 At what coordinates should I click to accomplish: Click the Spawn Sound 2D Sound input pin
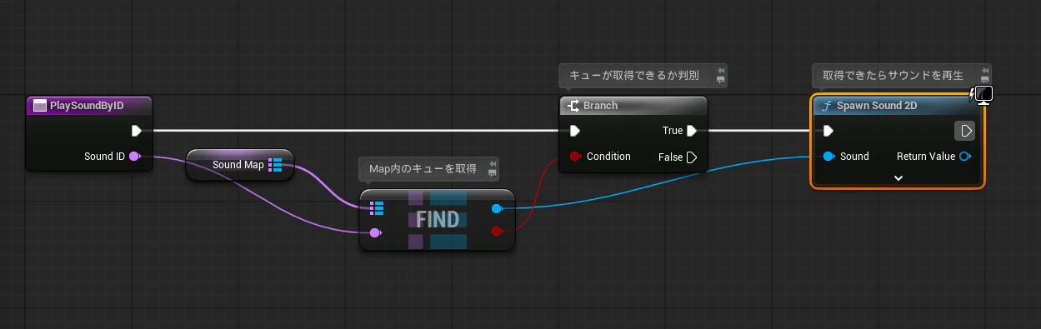[x=828, y=157]
